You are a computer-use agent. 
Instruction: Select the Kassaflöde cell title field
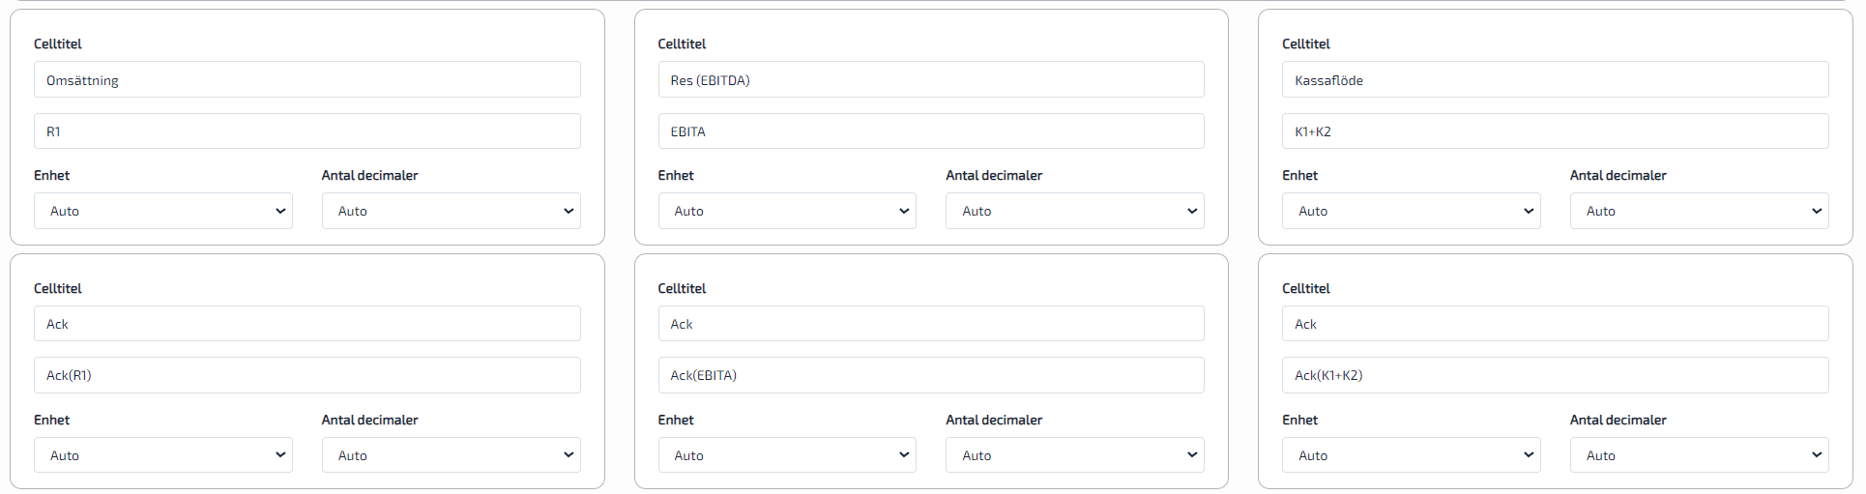point(1556,80)
